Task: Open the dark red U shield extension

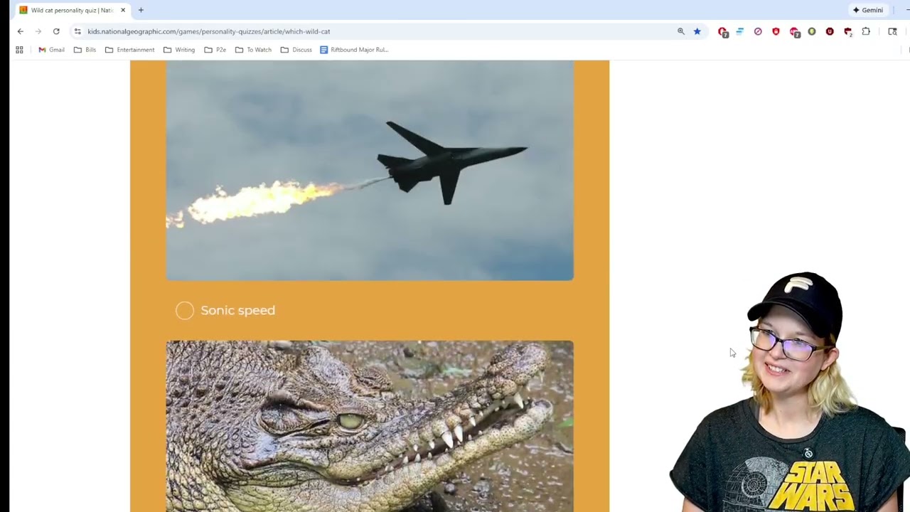Action: (830, 31)
